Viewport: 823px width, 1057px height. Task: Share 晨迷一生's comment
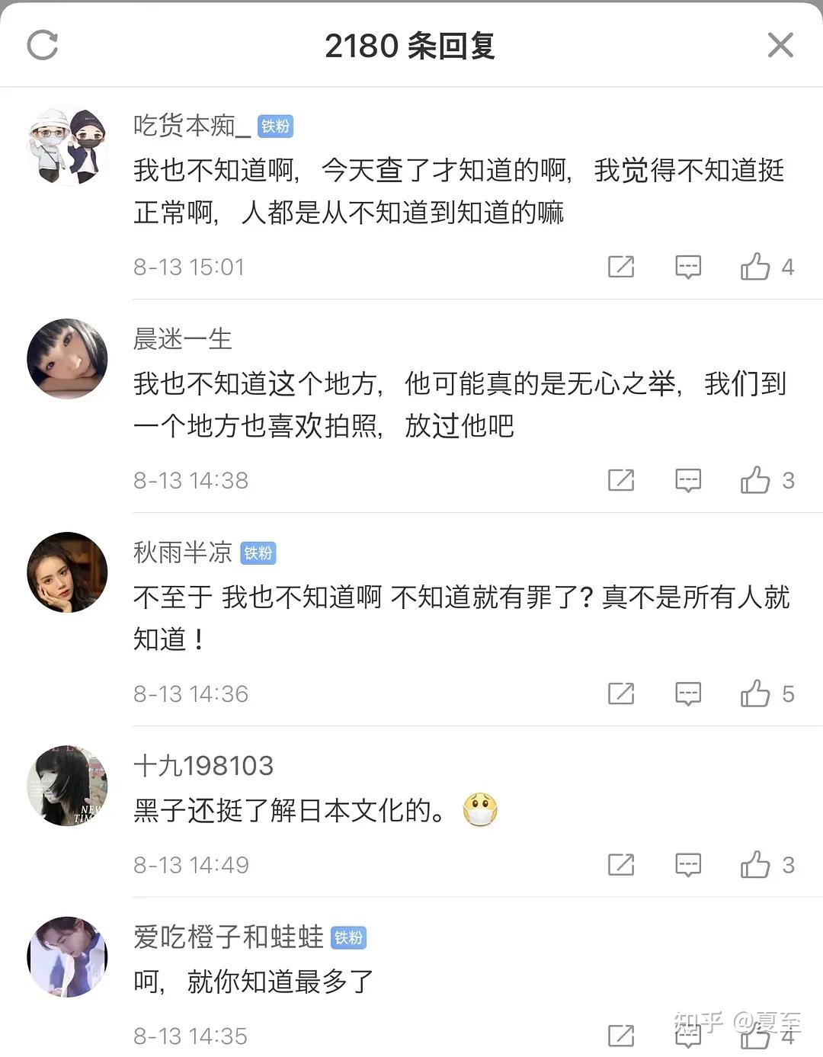[621, 480]
